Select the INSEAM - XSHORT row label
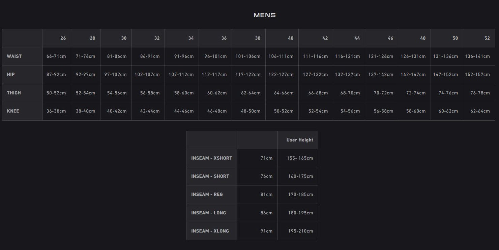Viewport: 499px width, 250px height. (211, 158)
